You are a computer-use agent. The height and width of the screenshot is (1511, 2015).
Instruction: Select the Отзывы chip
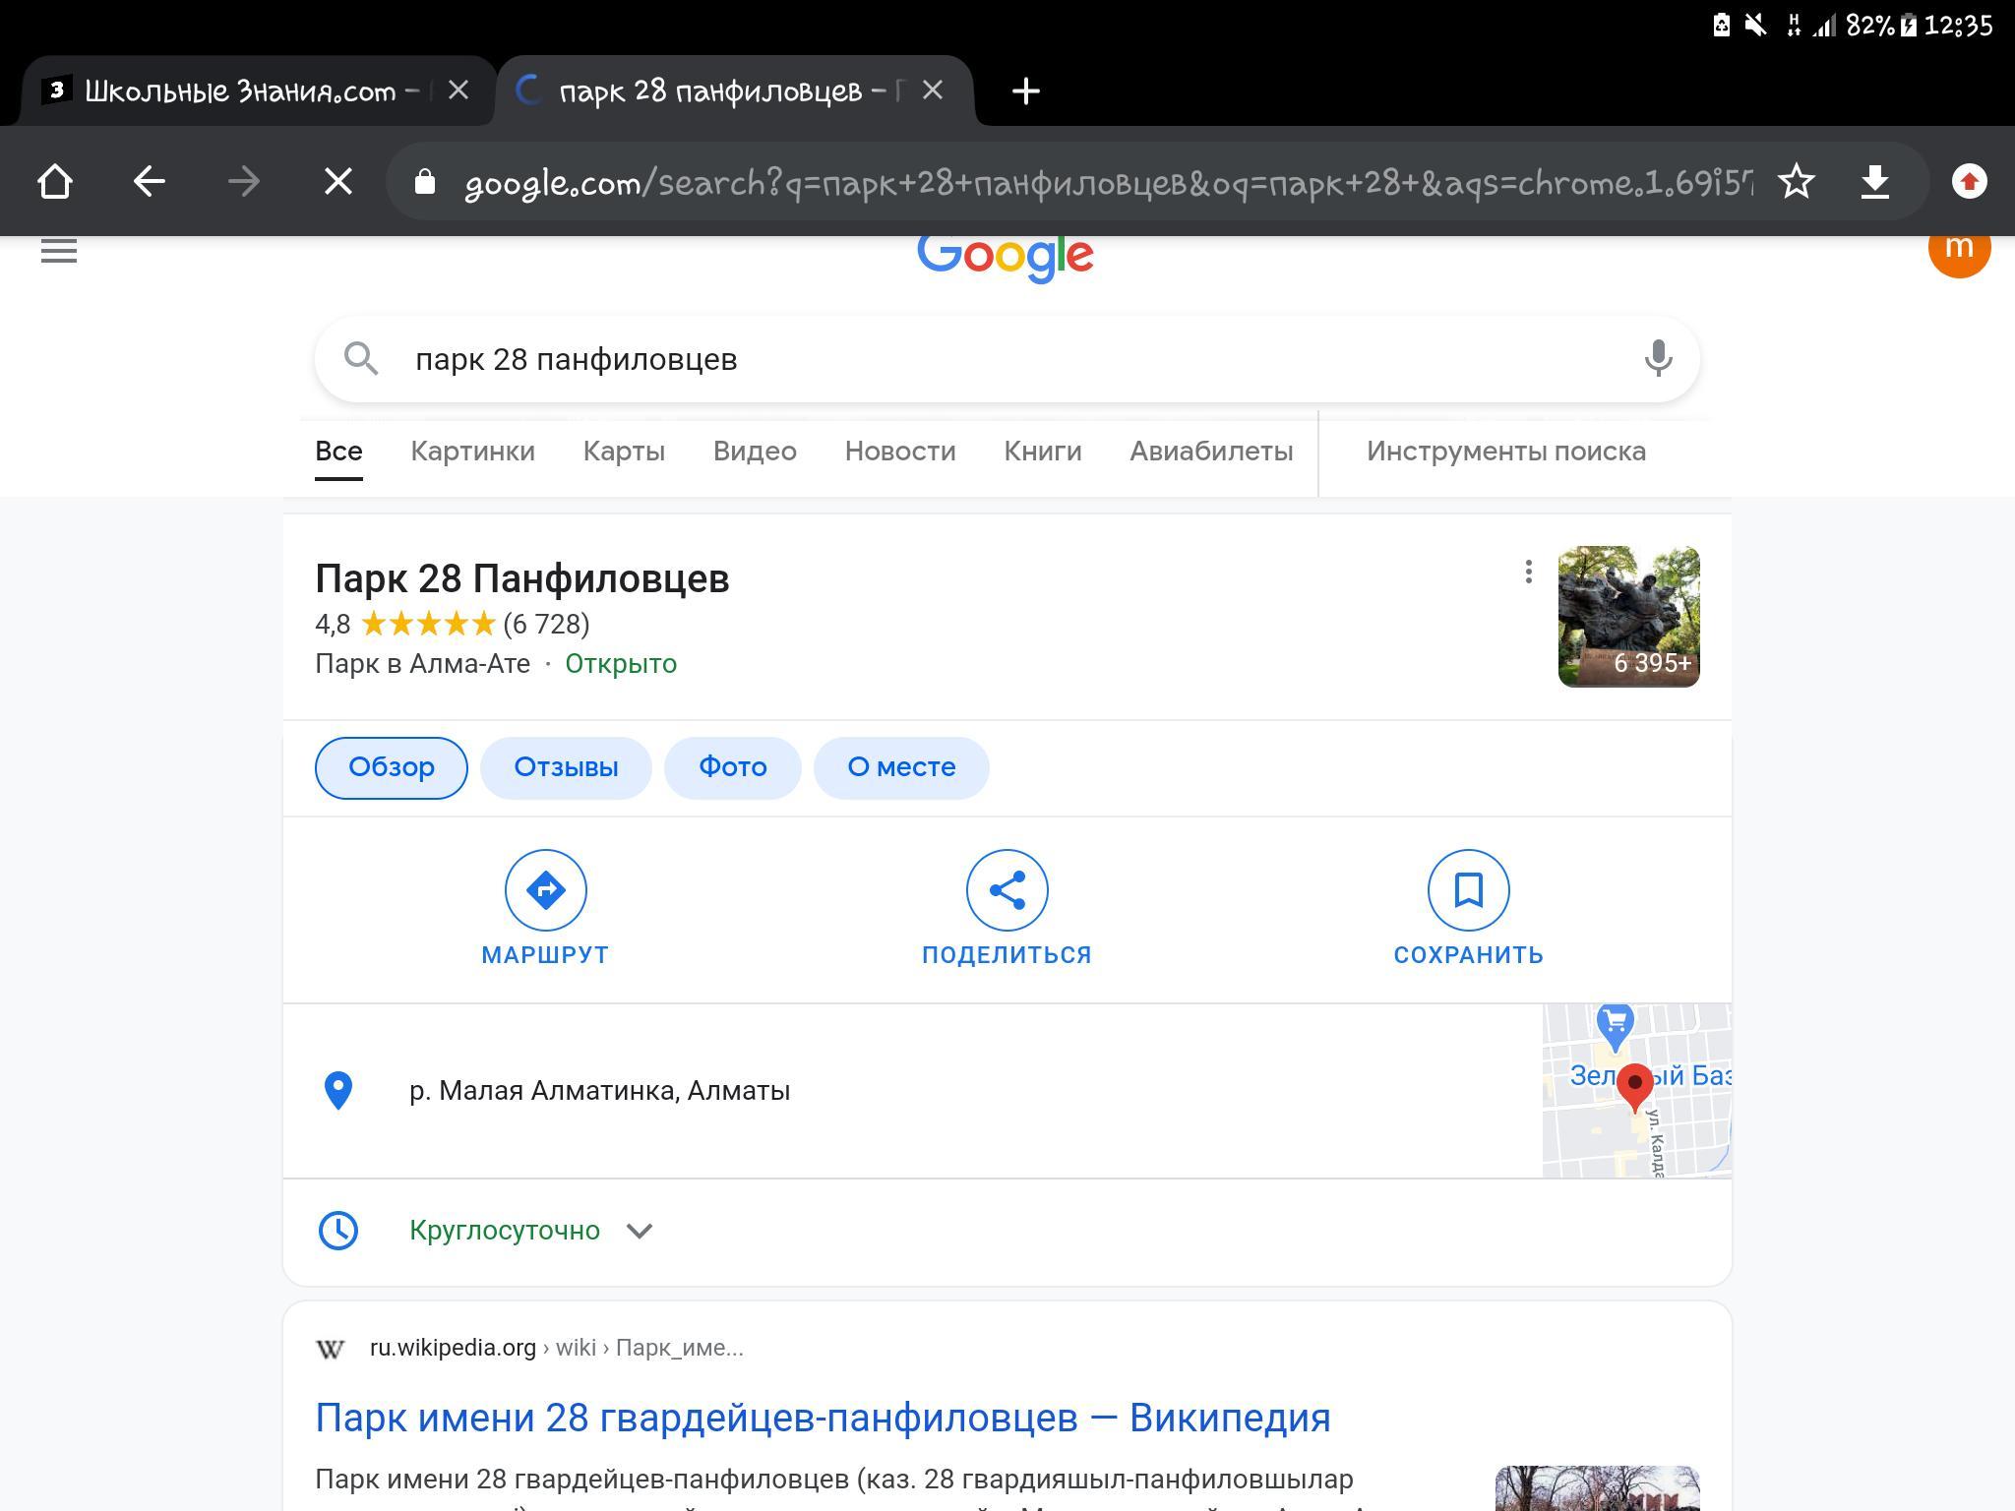coord(566,767)
